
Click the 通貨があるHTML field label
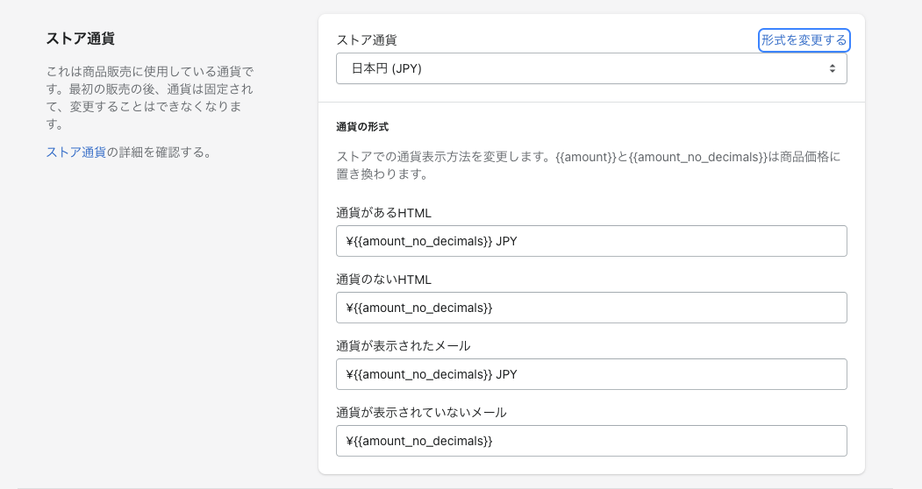point(383,213)
